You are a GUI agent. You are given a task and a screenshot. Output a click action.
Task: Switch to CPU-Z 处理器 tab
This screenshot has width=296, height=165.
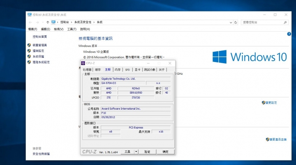(87, 70)
